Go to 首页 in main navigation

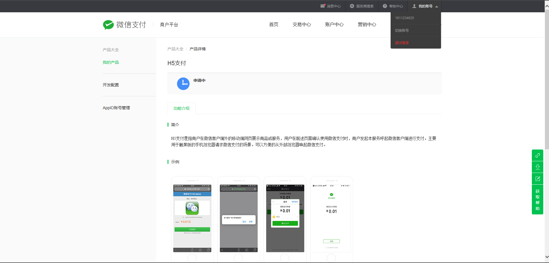pos(274,25)
